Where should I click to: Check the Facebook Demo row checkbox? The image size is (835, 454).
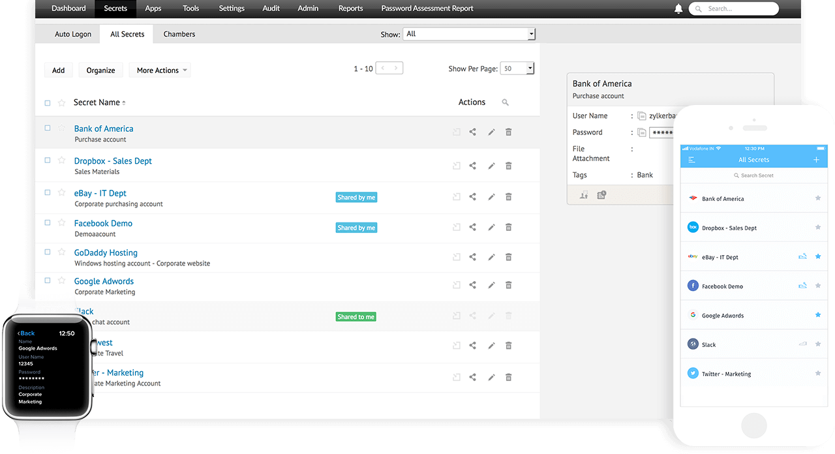tap(47, 222)
